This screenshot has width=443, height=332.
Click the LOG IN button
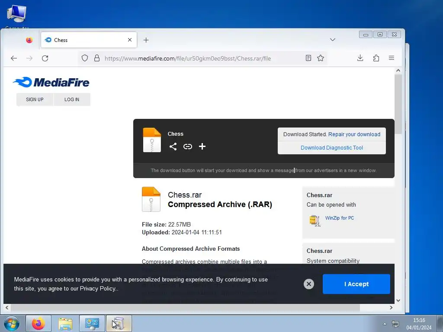pyautogui.click(x=72, y=99)
